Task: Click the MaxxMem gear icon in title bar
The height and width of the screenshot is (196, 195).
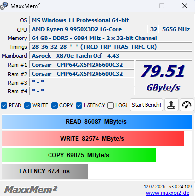Action: [x=4, y=6]
